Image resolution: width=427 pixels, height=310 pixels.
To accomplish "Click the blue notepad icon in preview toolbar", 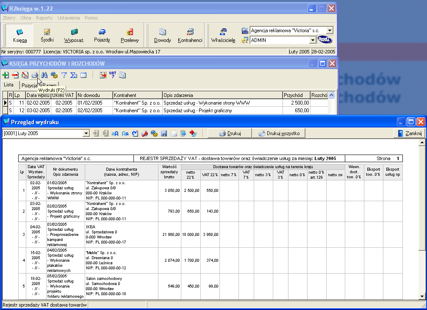I will tap(183, 133).
